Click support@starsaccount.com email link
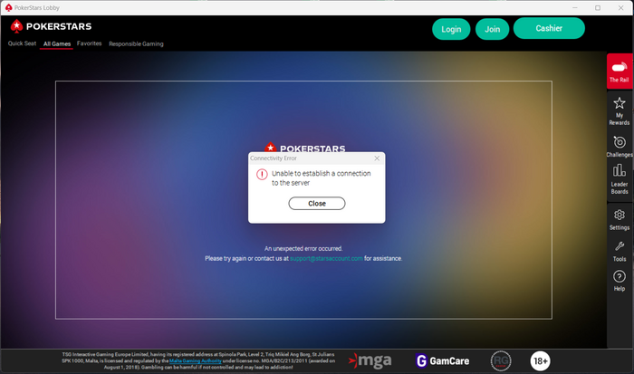 [326, 258]
